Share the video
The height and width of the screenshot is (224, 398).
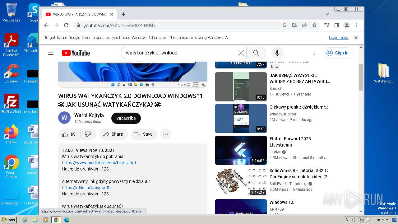[113, 134]
